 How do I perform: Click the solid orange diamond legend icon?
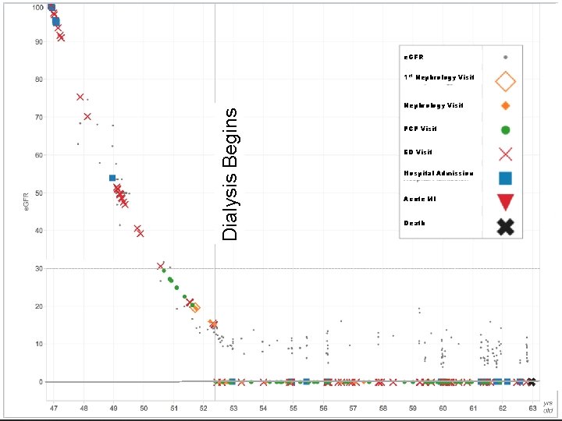[505, 105]
